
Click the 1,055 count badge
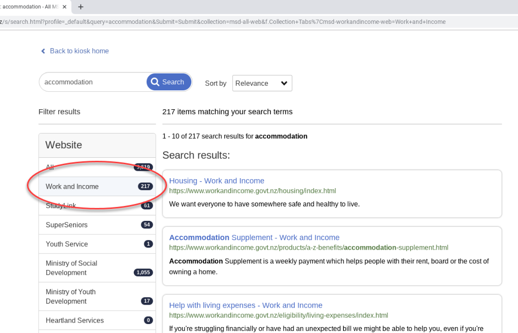tap(143, 272)
